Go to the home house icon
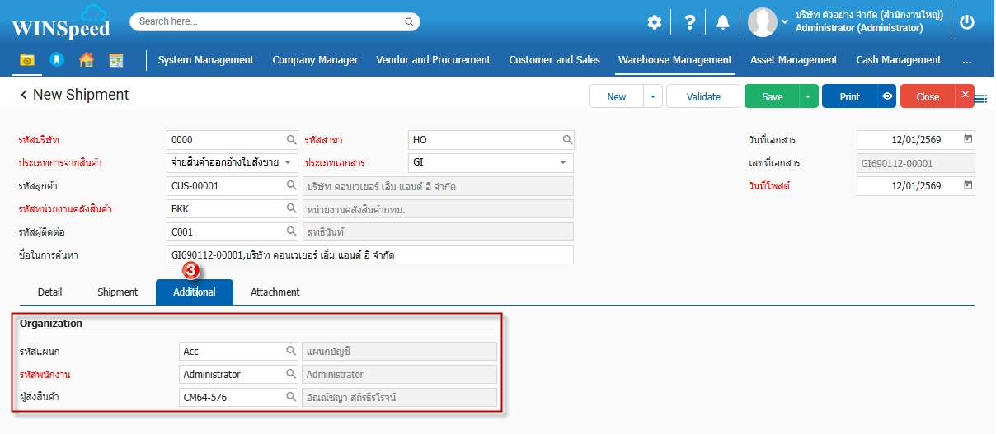996x434 pixels. pos(86,60)
